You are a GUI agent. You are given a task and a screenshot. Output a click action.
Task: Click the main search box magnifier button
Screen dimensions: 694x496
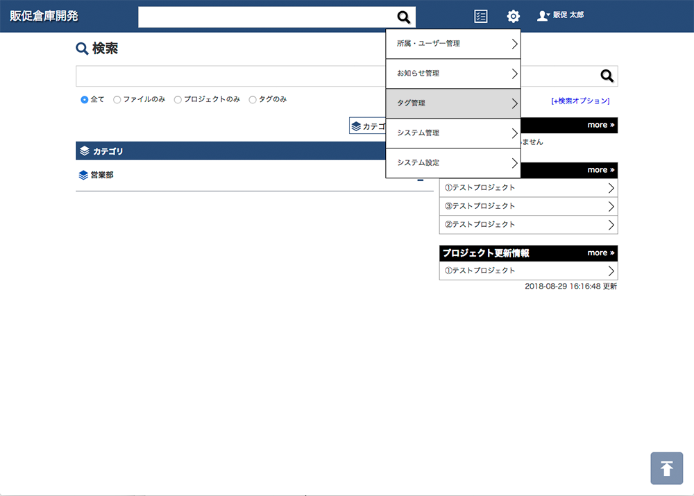pyautogui.click(x=607, y=76)
